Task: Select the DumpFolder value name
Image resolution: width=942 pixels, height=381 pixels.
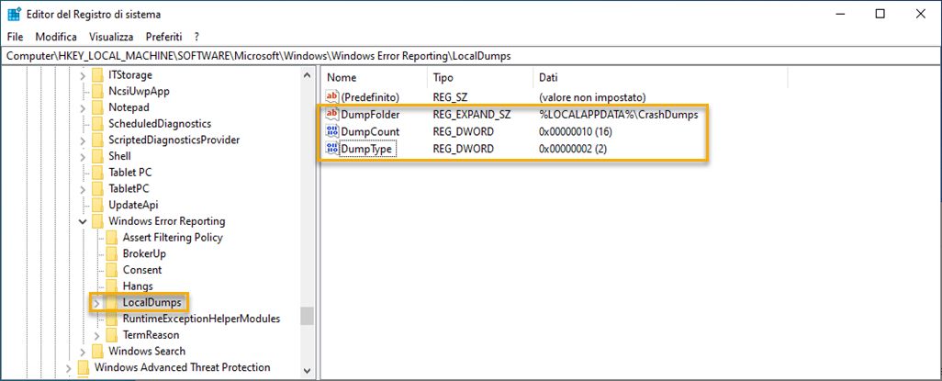Action: pos(370,115)
